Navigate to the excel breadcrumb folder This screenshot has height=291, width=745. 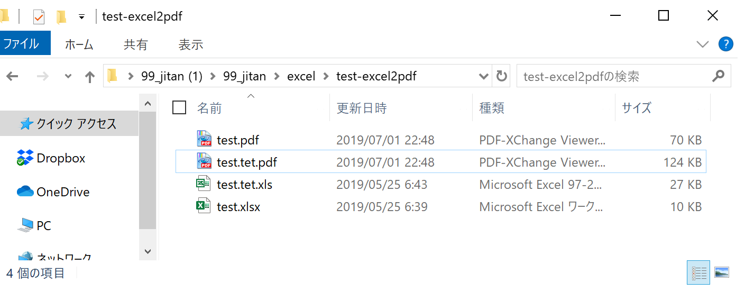tap(301, 76)
